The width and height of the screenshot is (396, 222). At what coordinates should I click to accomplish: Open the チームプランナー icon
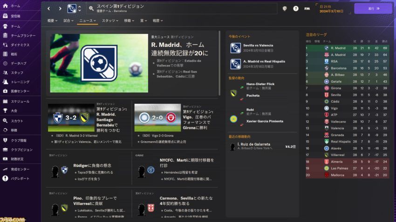(5, 35)
